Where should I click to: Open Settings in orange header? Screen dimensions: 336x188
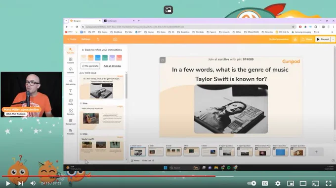click(85, 39)
